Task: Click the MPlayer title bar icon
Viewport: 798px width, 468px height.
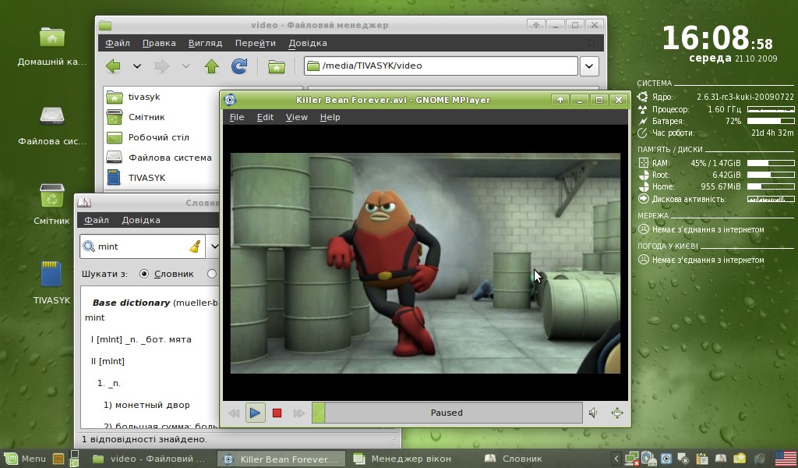Action: click(x=230, y=100)
